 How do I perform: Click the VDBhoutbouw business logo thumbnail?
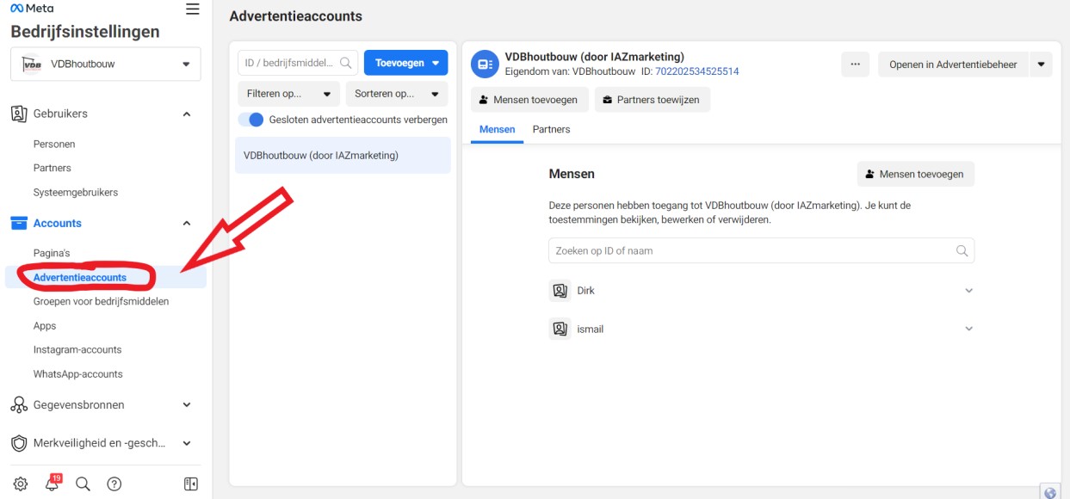(31, 64)
